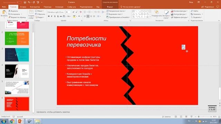Open the Файл tab
The image size is (221, 124).
point(4,7)
